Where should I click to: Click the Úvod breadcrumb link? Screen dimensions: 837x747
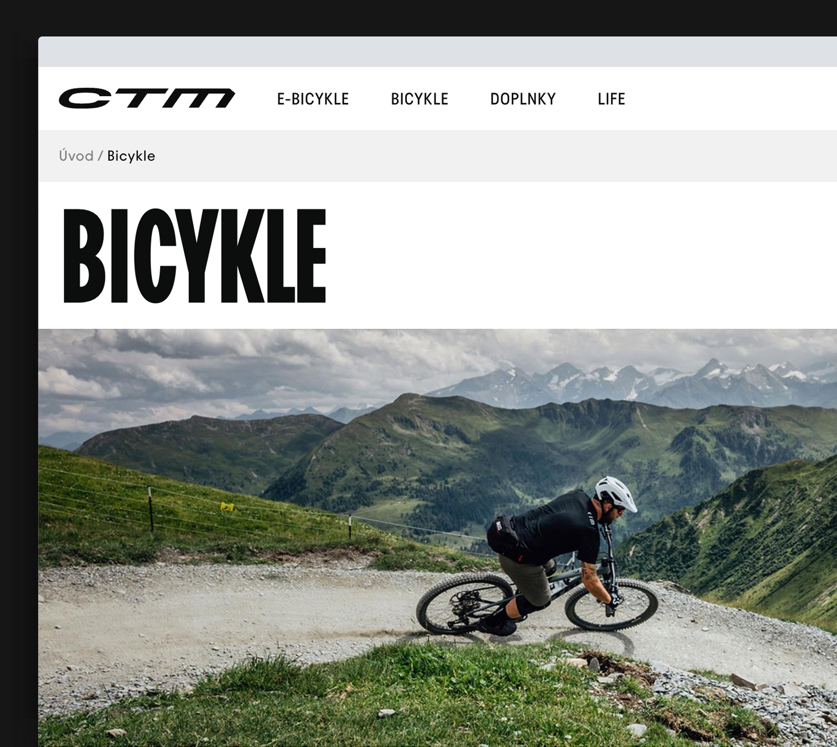(x=76, y=156)
